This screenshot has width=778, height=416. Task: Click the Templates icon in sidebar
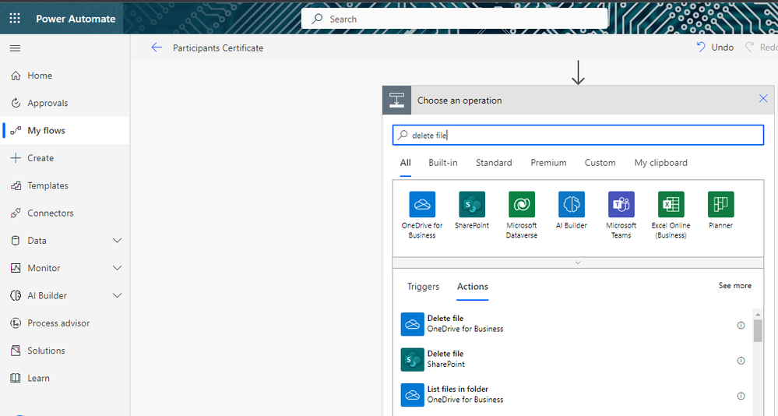tap(16, 185)
